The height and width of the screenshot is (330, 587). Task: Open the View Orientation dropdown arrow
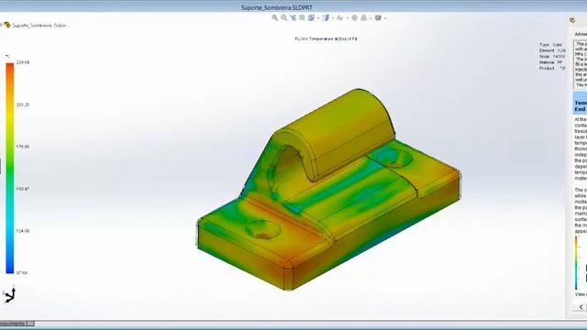318,18
